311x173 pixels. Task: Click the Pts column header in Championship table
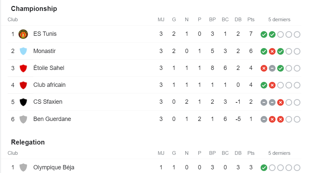[x=251, y=20]
